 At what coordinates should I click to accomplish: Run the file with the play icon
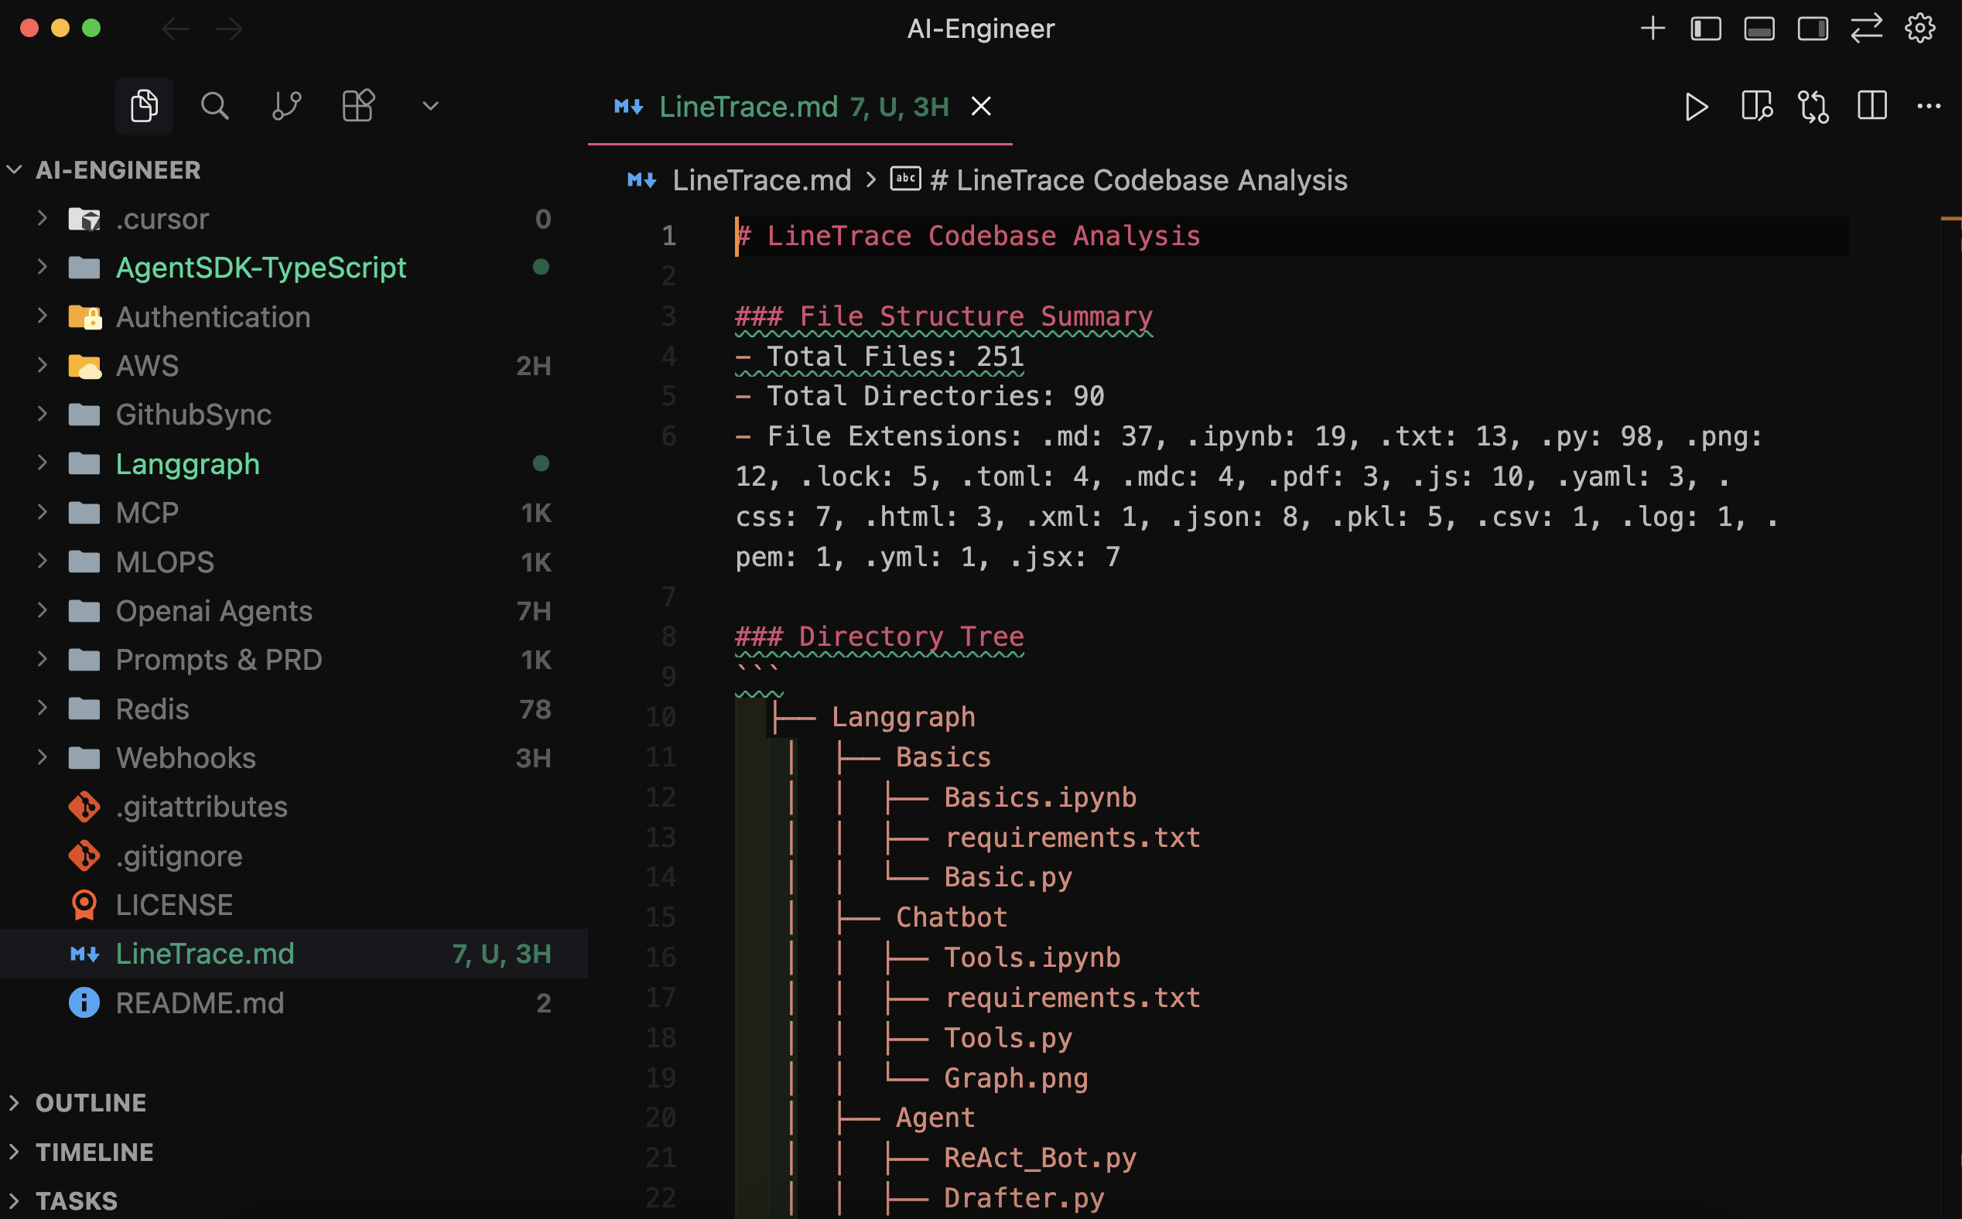[x=1697, y=107]
